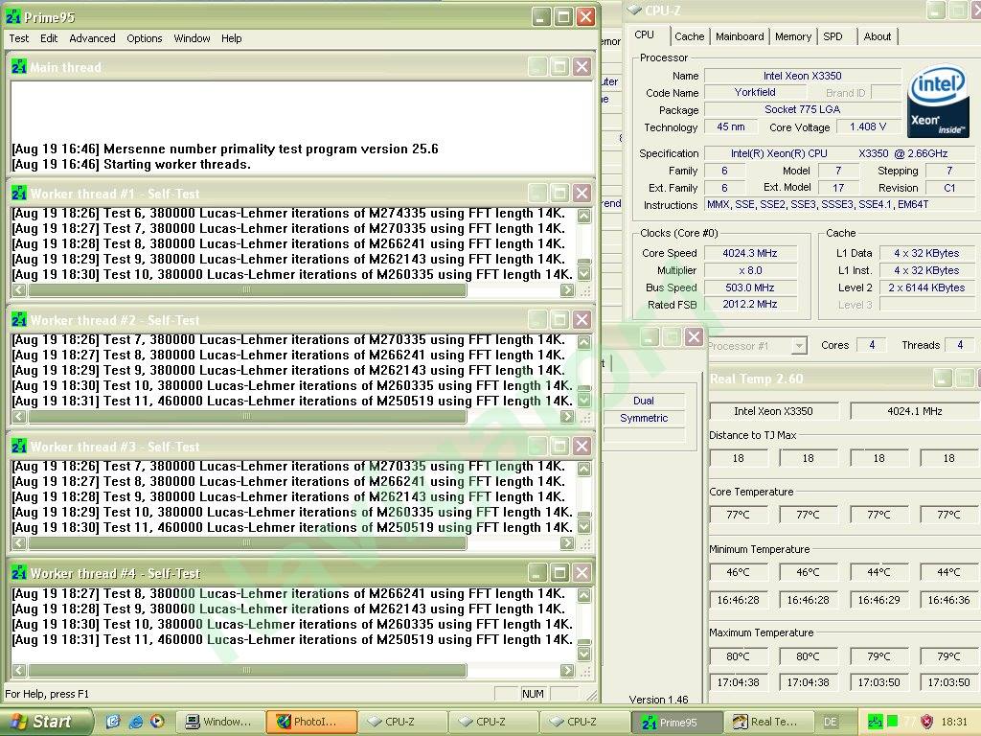The height and width of the screenshot is (736, 981).
Task: Maximize the Worker thread #4 window
Action: 559,573
